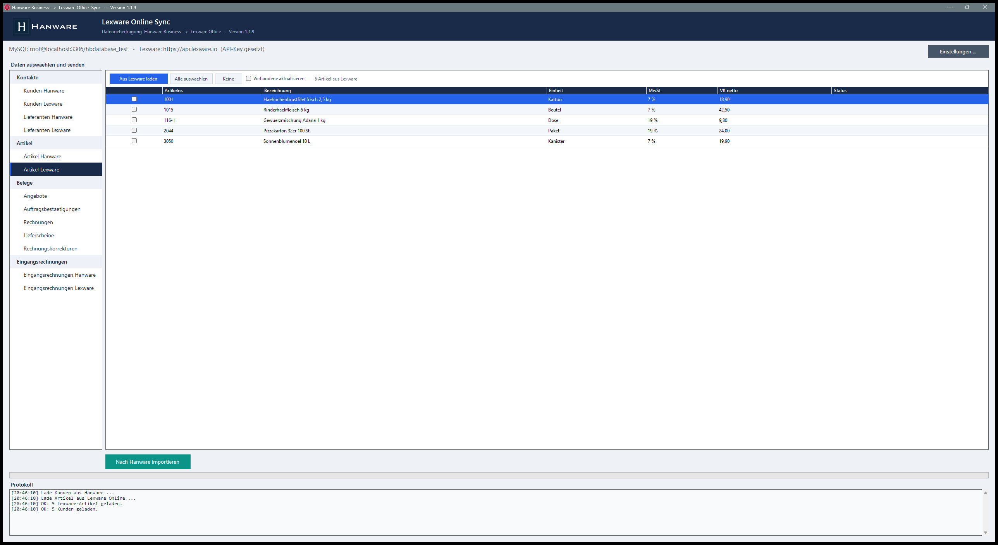
Task: Tick the checkbox for article 1001
Action: [134, 99]
